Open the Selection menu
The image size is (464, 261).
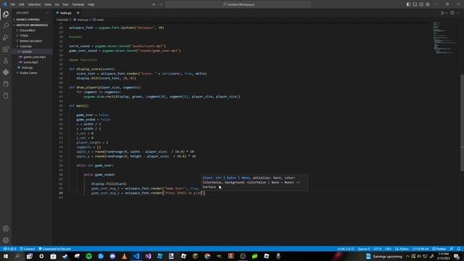(34, 4)
